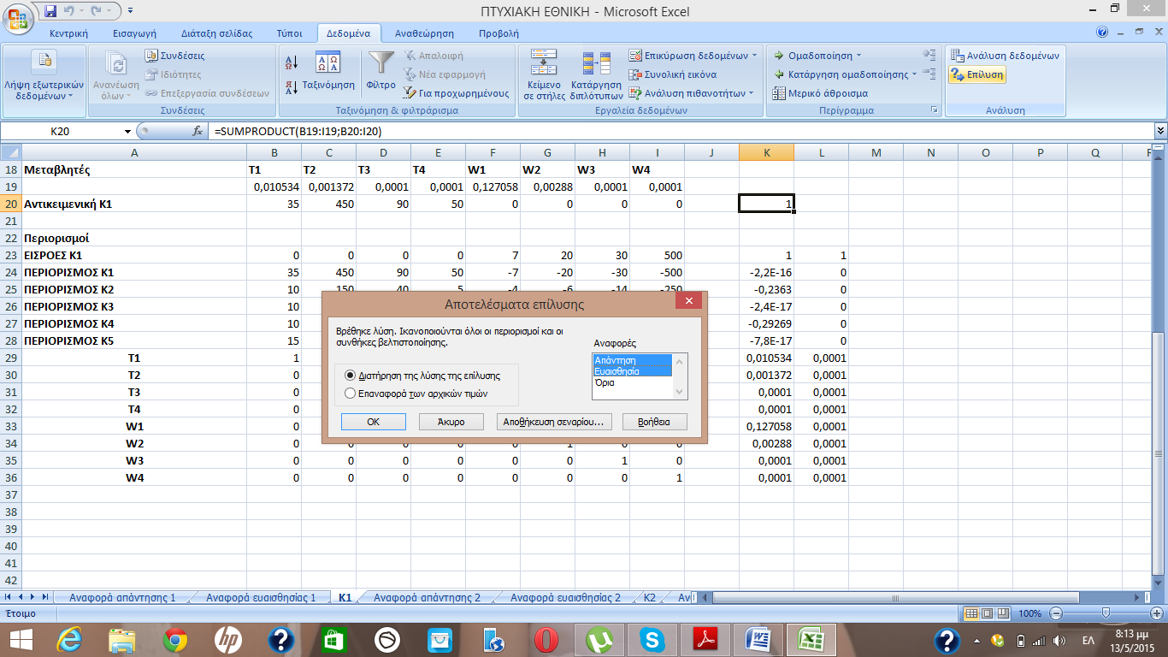This screenshot has width=1168, height=657.
Task: Select Επαναφορά των αρχικών τιμών option
Action: point(416,394)
